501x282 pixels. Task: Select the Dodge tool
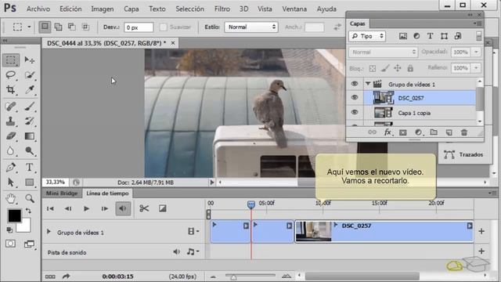[x=30, y=151]
